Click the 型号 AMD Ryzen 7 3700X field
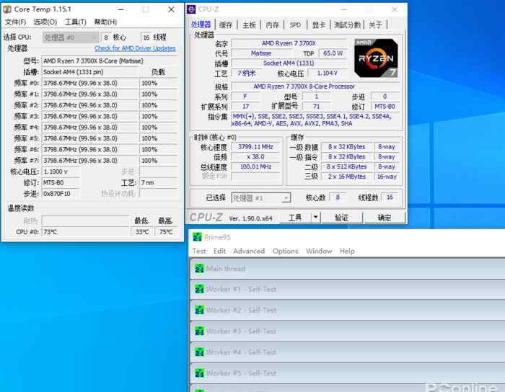The width and height of the screenshot is (505, 392). pos(109,61)
